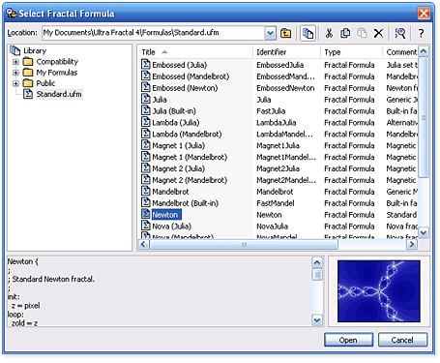
Task: Click the Library root icon in tree
Action: [x=15, y=50]
